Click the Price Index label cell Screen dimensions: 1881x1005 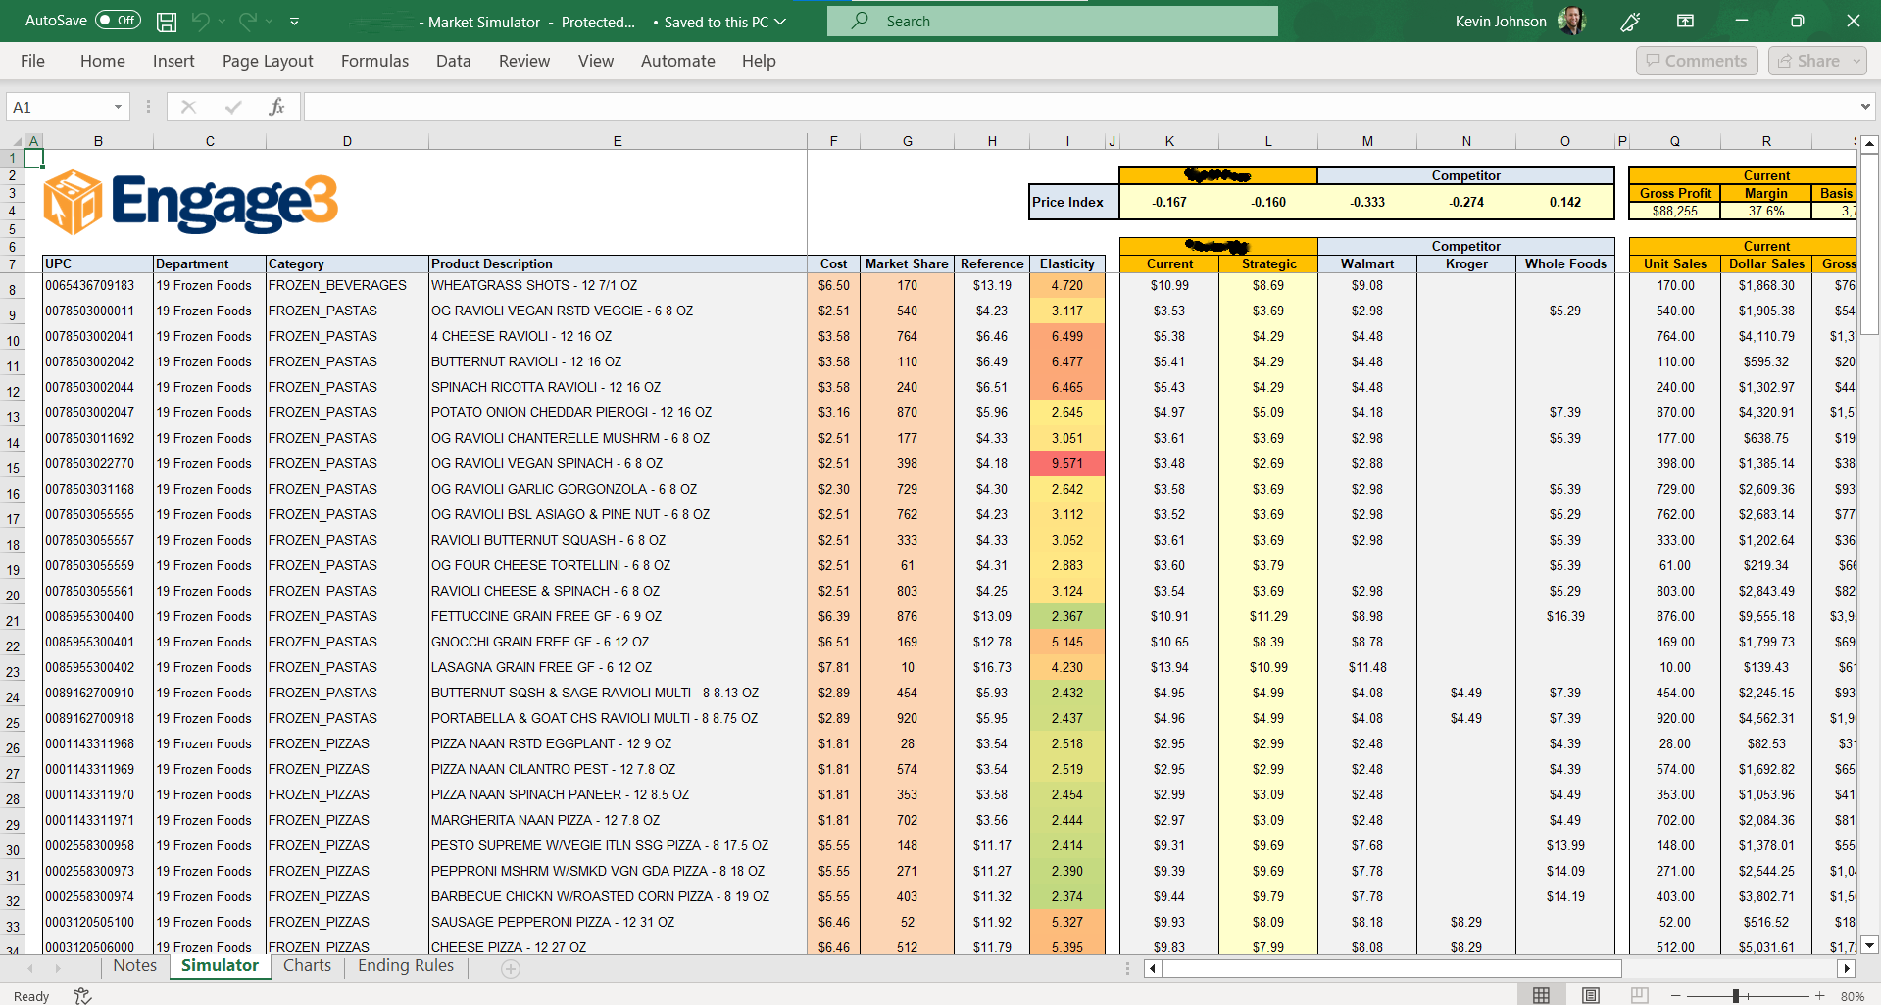coord(1073,202)
